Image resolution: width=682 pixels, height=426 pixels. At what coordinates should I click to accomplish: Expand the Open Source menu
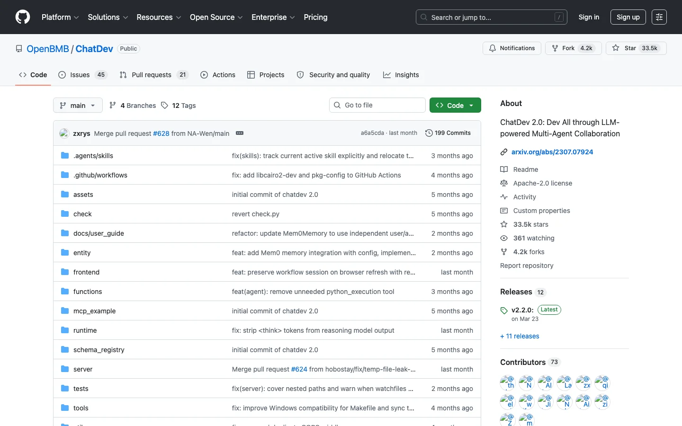click(216, 17)
